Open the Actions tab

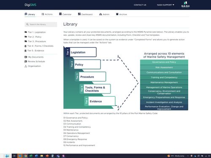[x=47, y=14]
